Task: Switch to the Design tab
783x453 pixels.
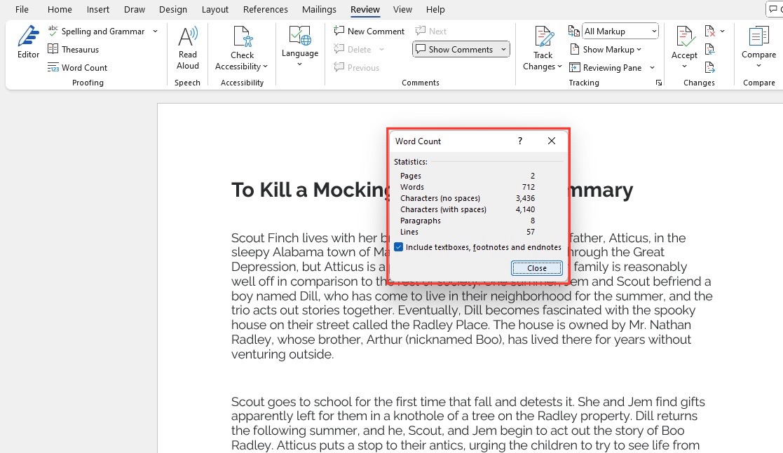Action: [x=172, y=10]
